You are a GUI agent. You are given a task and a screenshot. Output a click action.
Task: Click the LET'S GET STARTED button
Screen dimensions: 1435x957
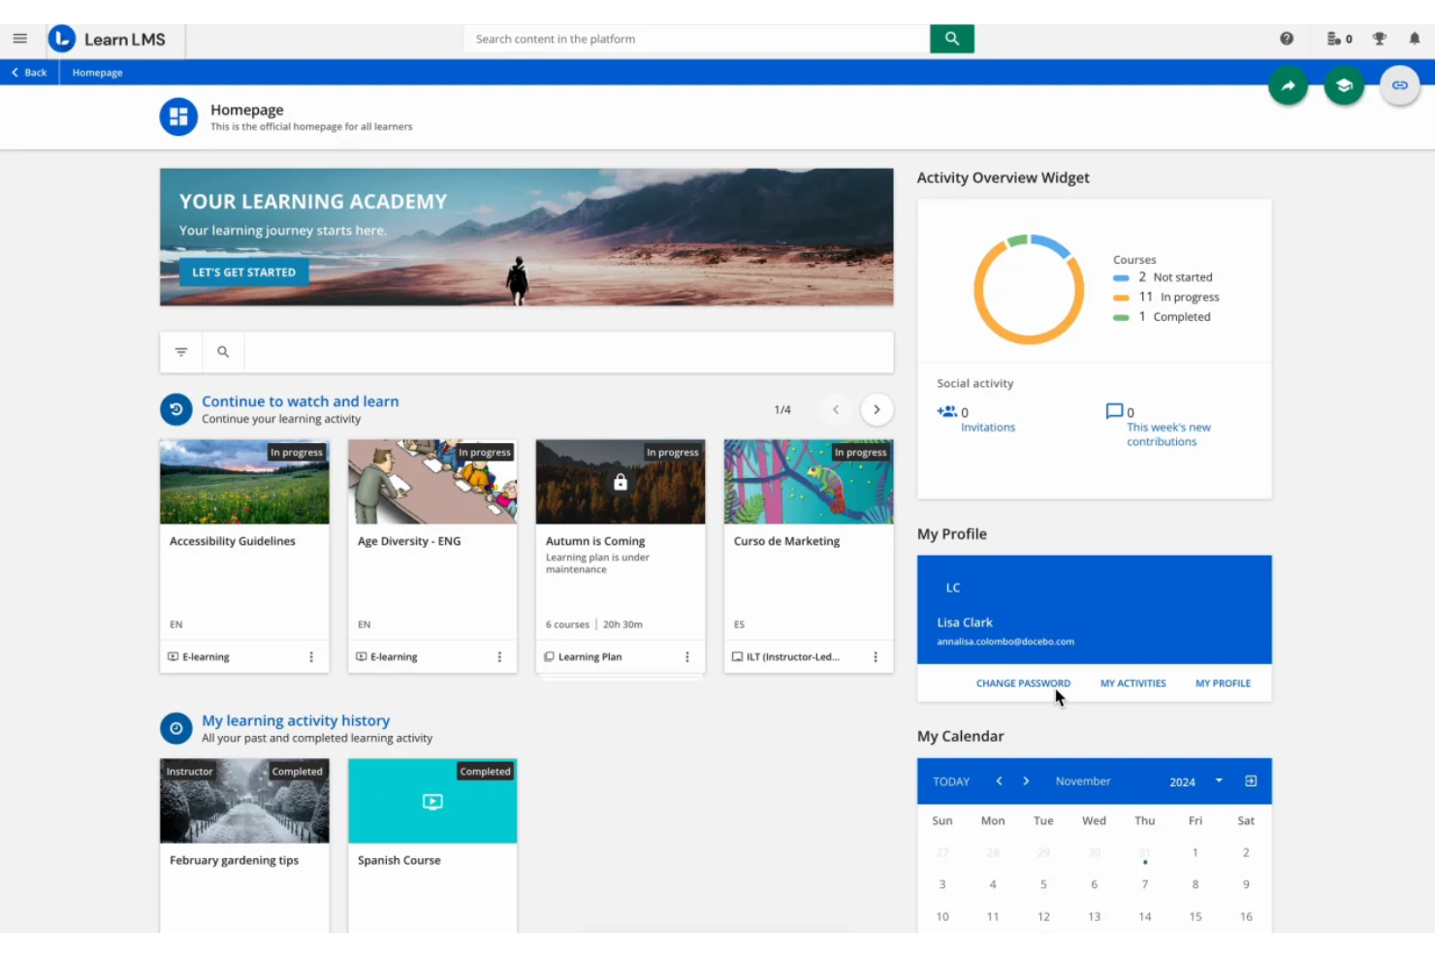click(x=243, y=272)
